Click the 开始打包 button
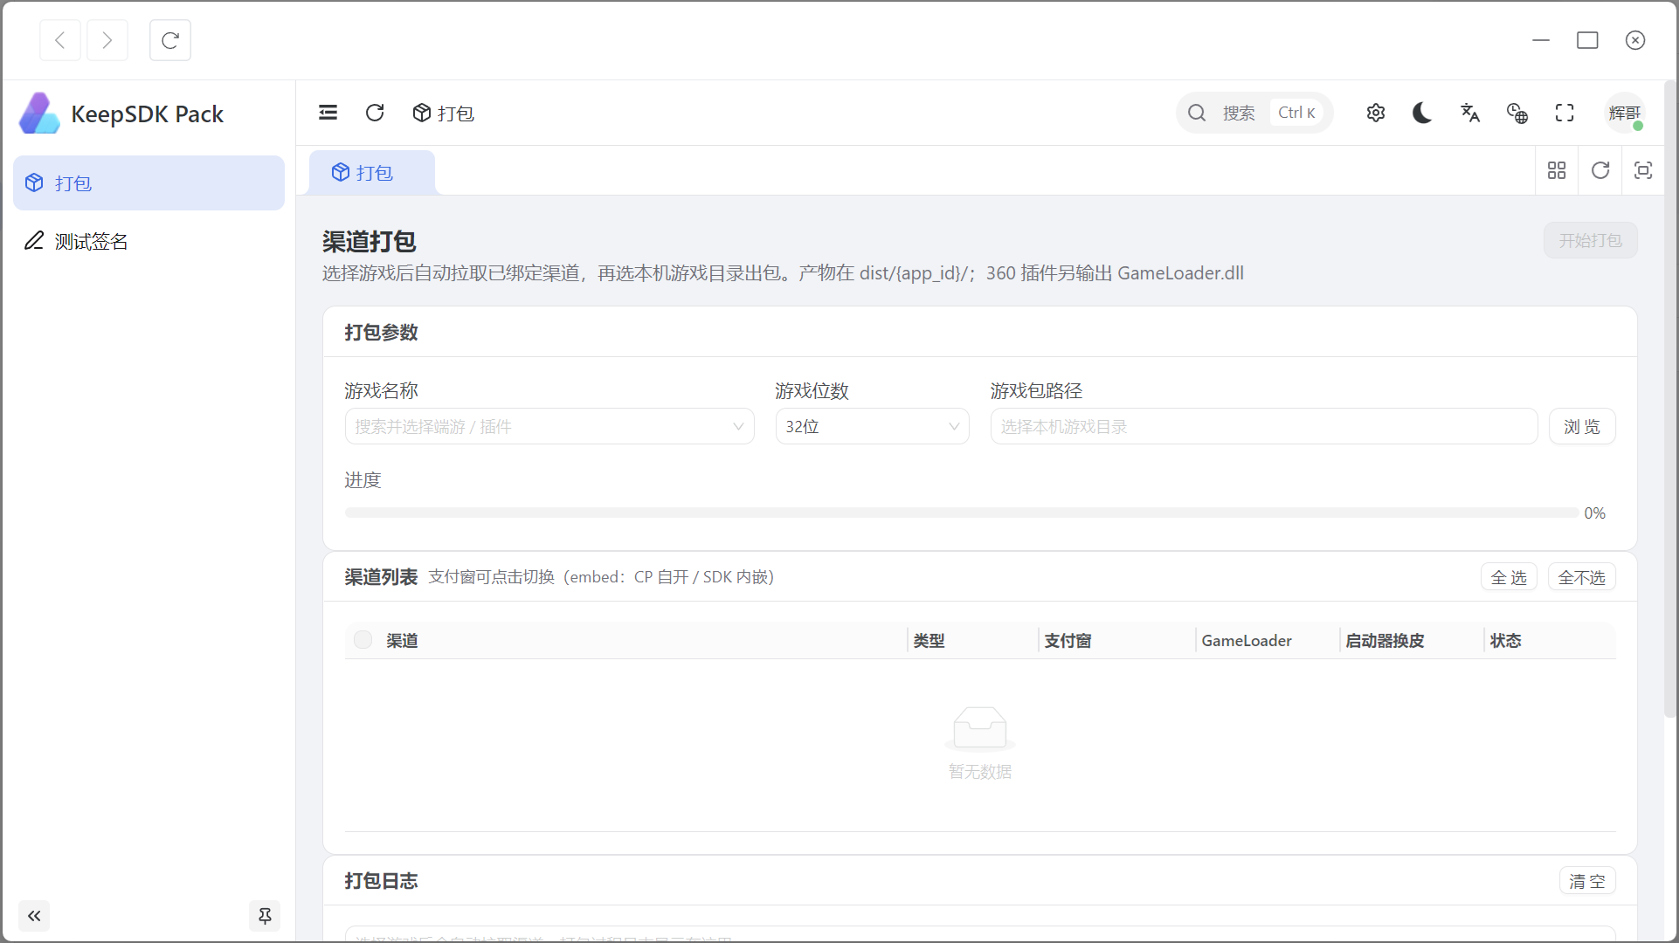 click(x=1590, y=240)
